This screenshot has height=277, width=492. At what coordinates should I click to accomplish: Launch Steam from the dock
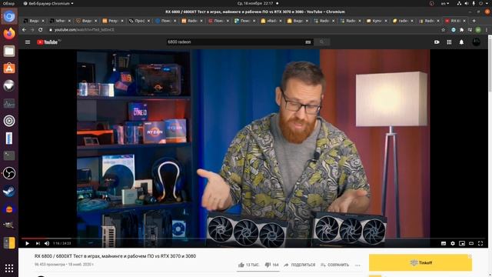(9, 191)
